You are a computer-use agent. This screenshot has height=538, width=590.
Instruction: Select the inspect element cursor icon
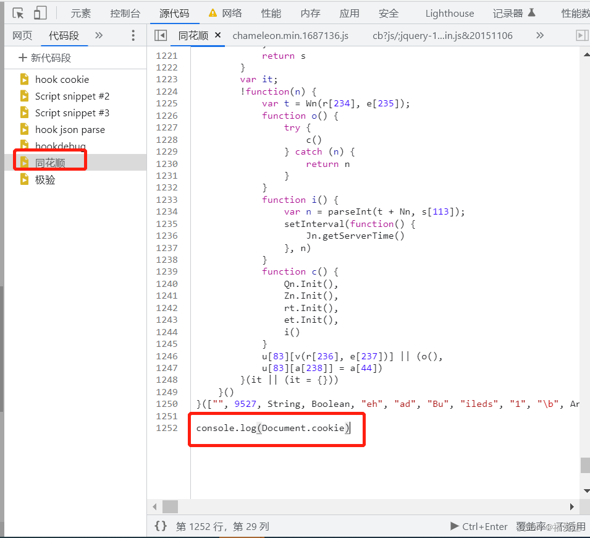18,12
